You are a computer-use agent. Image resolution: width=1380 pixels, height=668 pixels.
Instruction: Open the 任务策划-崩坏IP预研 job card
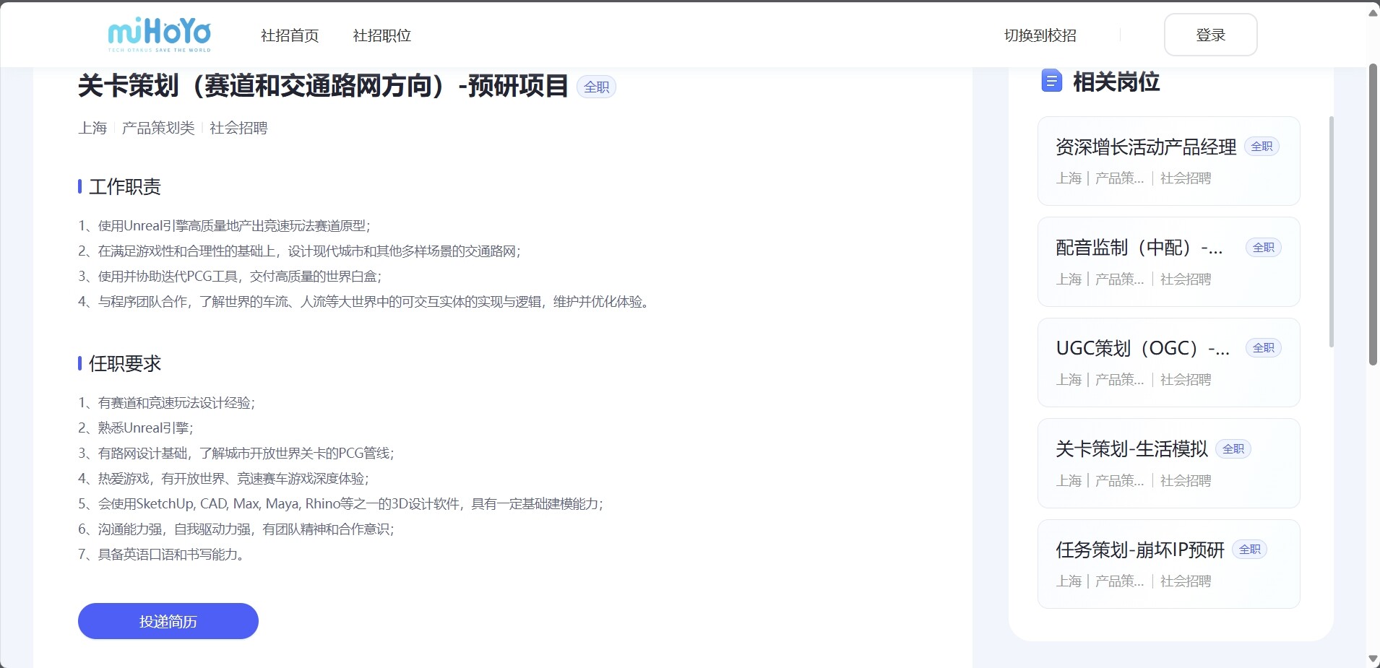pyautogui.click(x=1168, y=564)
